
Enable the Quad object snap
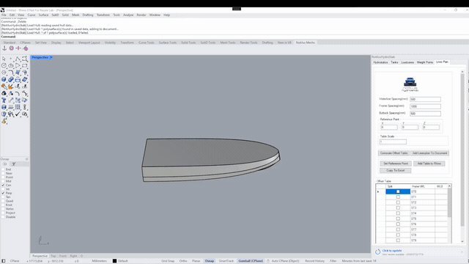(3, 201)
